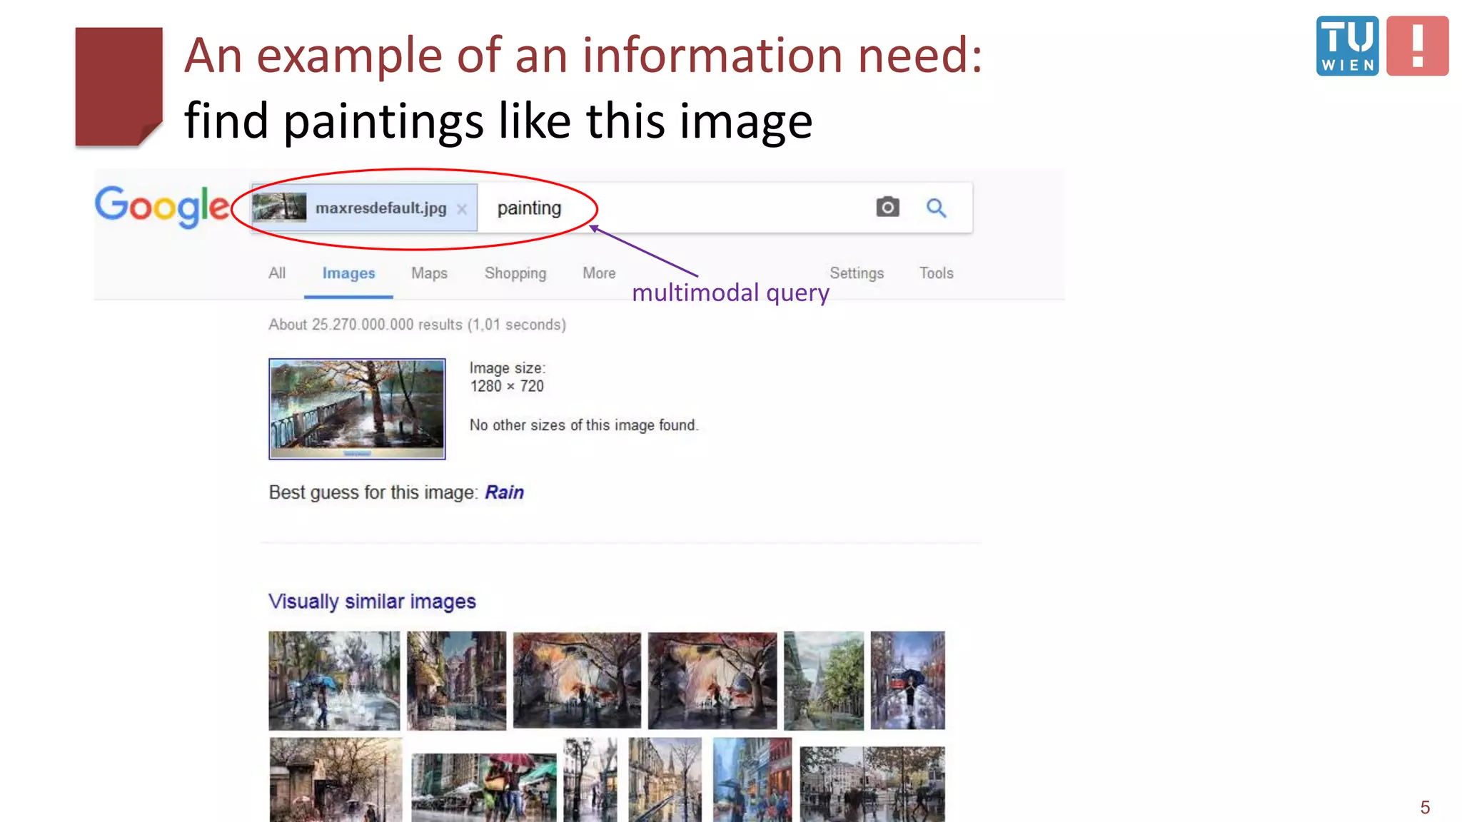Click the word painting in search field

point(529,208)
